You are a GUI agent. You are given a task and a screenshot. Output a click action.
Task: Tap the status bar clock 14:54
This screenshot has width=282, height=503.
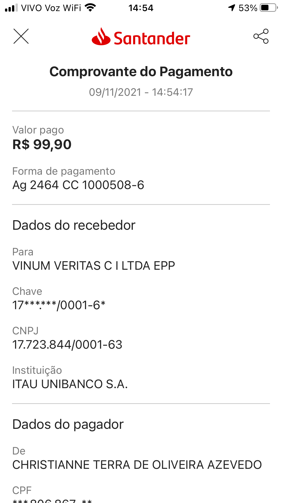141,8
